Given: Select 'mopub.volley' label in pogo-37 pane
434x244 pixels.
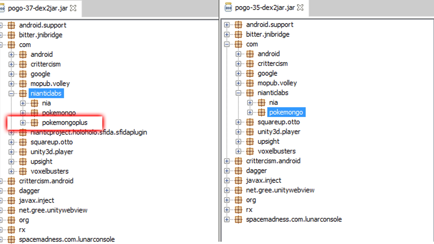Looking at the screenshot, I should [x=50, y=84].
